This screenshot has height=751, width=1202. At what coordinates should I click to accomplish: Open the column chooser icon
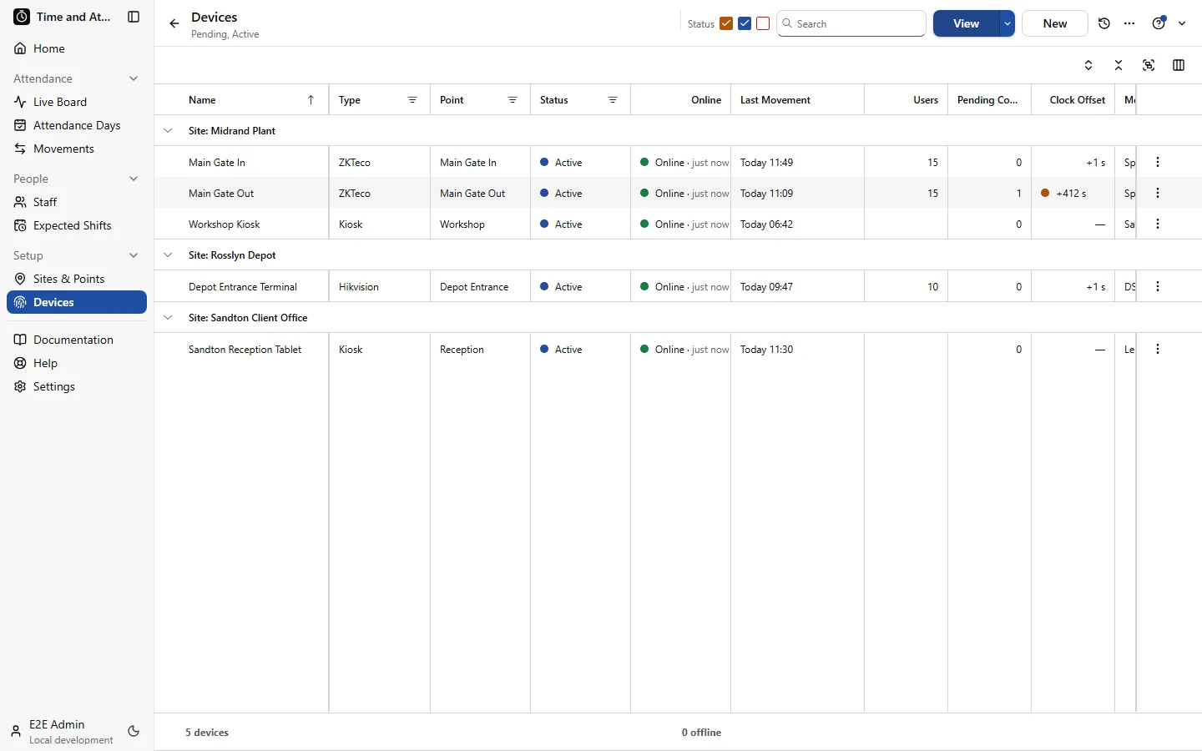click(1179, 65)
